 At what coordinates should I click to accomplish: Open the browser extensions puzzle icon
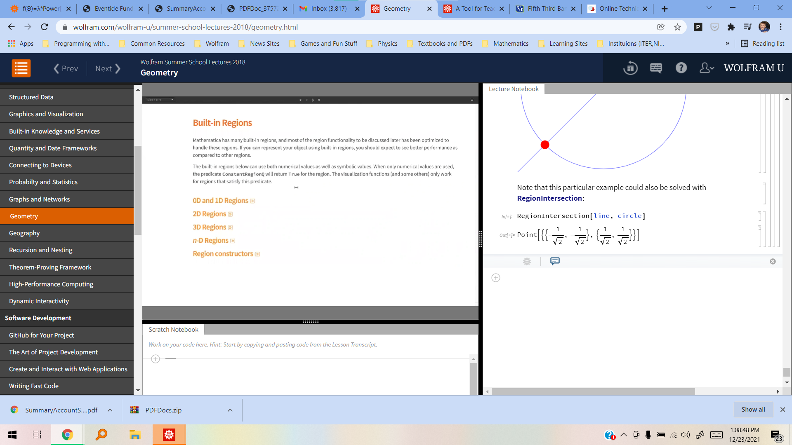(731, 27)
